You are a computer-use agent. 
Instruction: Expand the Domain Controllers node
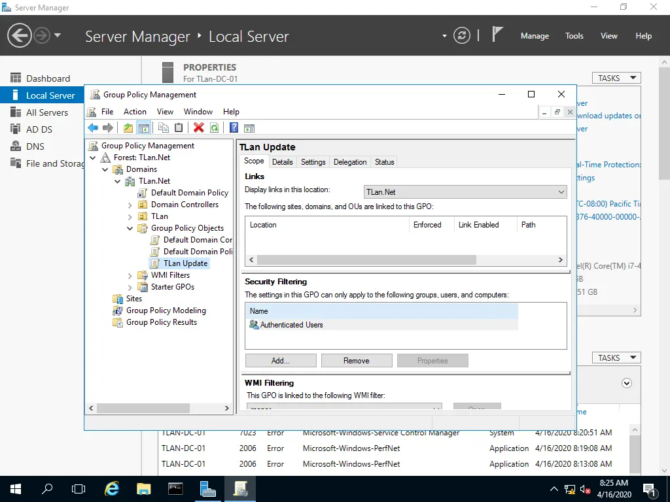pos(130,205)
